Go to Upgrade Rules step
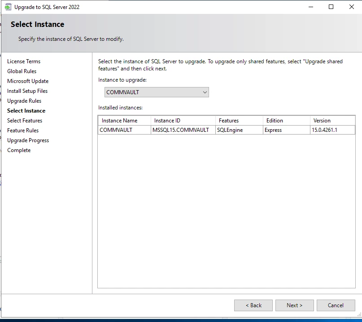 [24, 101]
